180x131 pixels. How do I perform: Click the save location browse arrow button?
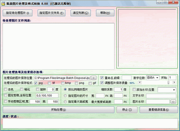[x=94, y=78]
